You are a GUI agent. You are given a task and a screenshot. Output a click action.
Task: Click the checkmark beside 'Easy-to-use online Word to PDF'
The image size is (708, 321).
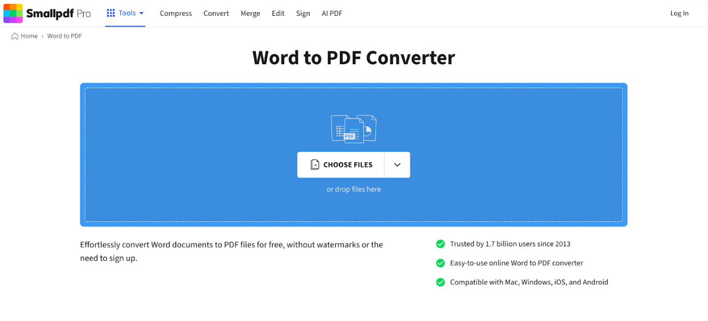(x=440, y=263)
